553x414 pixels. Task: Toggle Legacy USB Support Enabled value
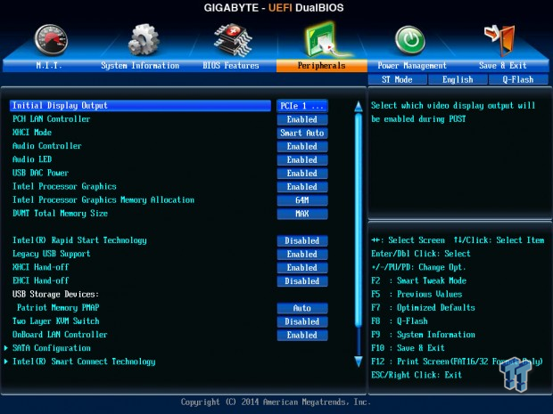coord(302,254)
